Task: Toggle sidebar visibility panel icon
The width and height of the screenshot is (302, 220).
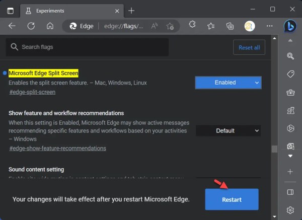Action: click(x=290, y=192)
